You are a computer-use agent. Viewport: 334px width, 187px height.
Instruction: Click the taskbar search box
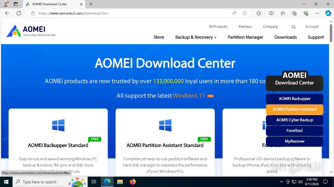click(50, 182)
